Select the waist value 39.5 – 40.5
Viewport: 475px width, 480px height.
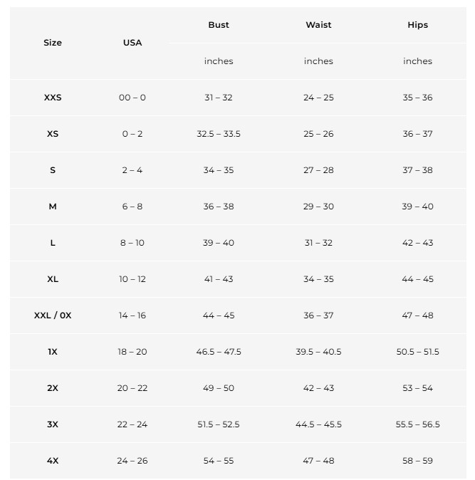[318, 352]
